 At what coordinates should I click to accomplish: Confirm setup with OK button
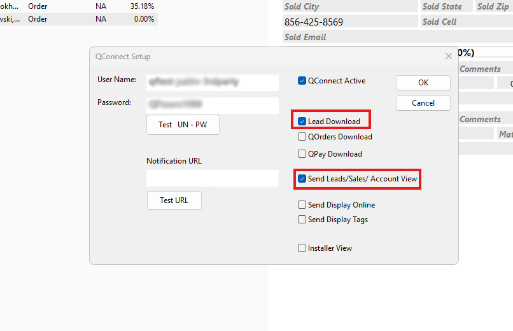click(x=423, y=83)
